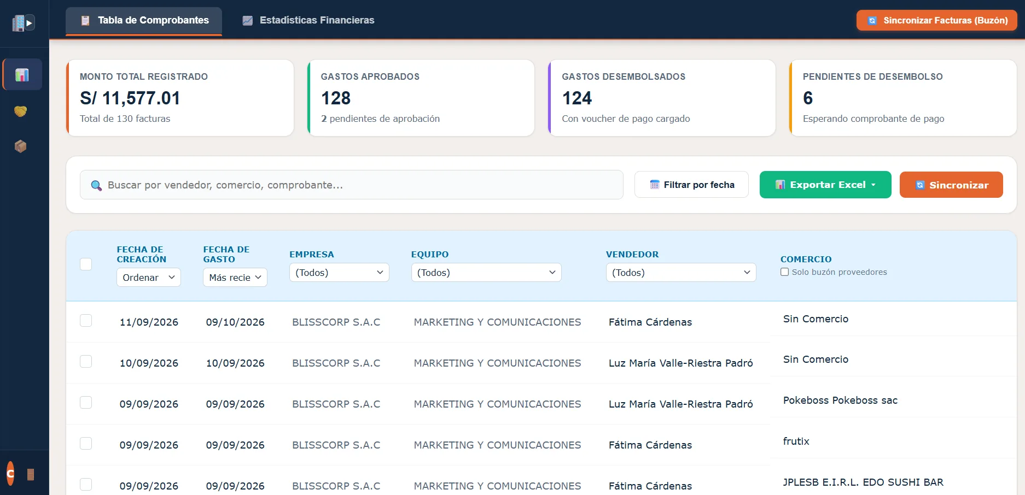Click Sin Comercio in the Fátima Cárdenas row
Image resolution: width=1025 pixels, height=495 pixels.
pyautogui.click(x=816, y=319)
